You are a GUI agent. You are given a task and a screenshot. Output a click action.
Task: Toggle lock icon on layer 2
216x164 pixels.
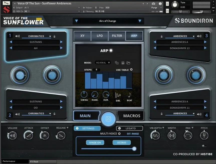pos(54,114)
